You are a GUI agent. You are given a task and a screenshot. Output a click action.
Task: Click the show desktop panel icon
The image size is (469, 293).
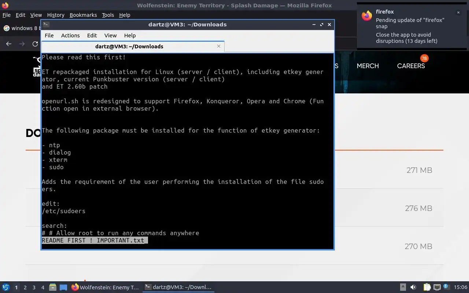click(x=63, y=288)
